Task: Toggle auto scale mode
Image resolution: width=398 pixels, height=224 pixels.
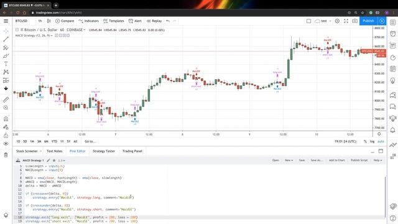Action: [381, 141]
